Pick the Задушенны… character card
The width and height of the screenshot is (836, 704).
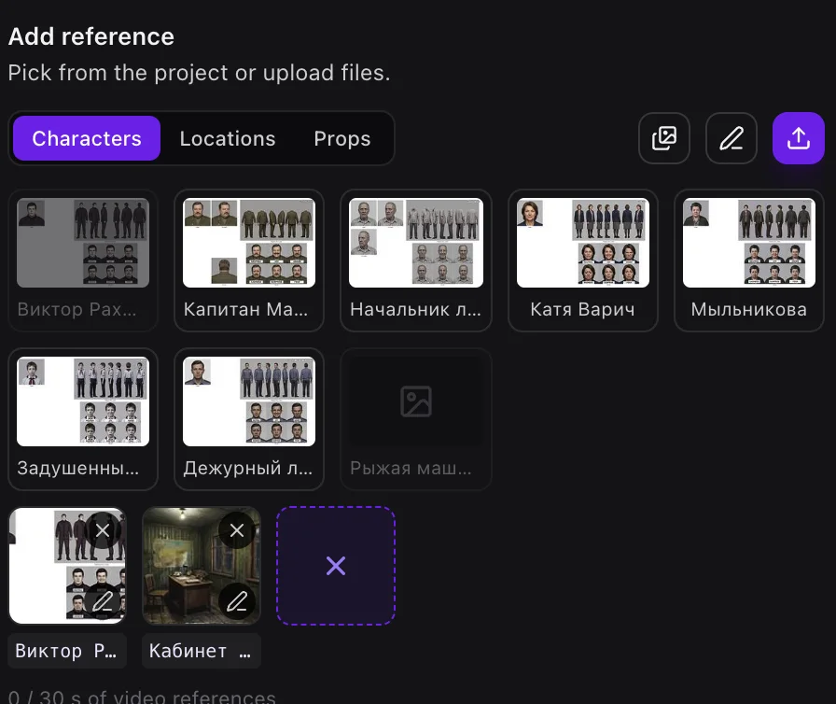coord(83,419)
